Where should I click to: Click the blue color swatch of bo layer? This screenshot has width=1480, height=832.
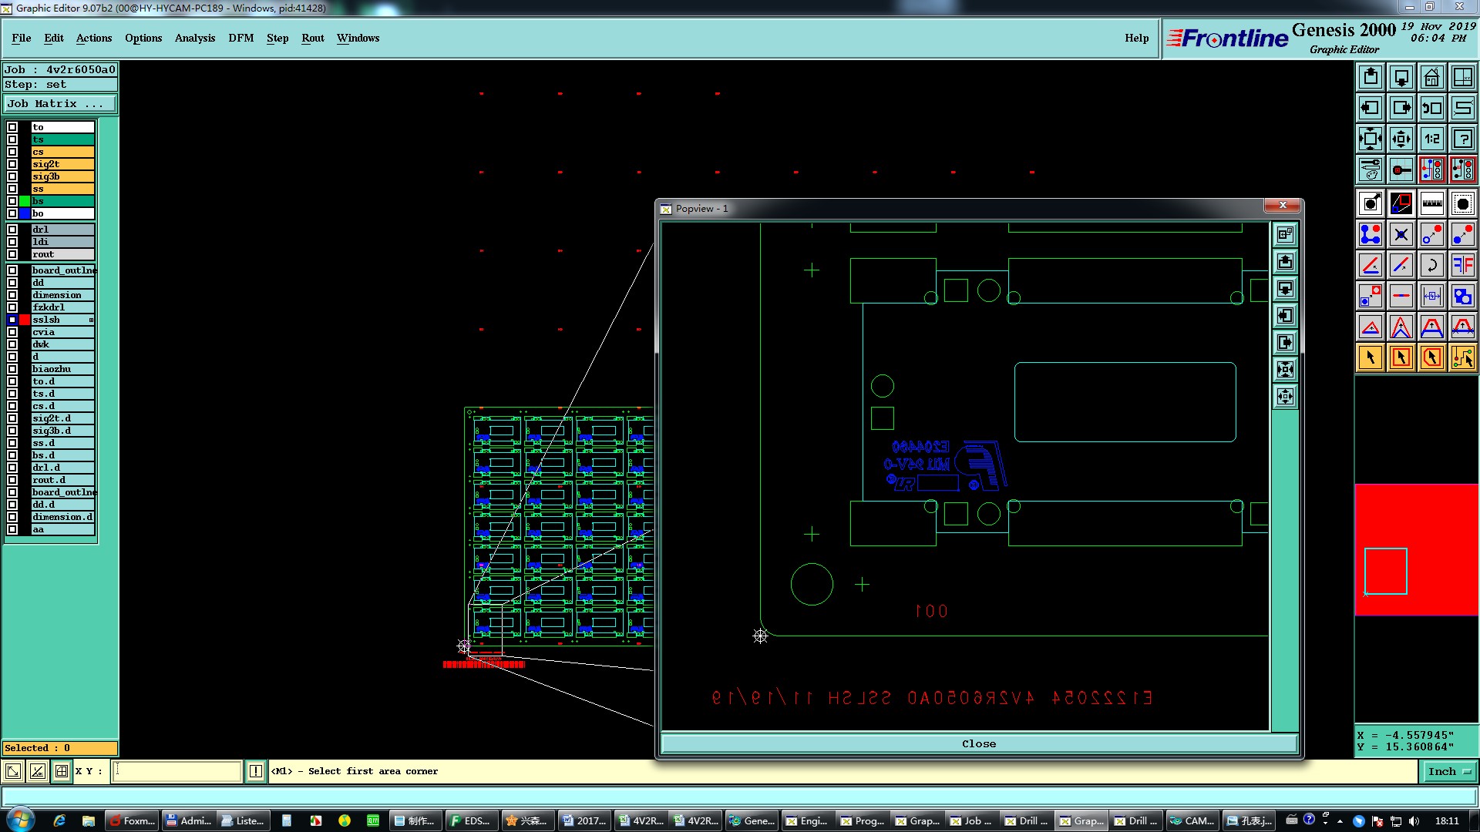(25, 213)
